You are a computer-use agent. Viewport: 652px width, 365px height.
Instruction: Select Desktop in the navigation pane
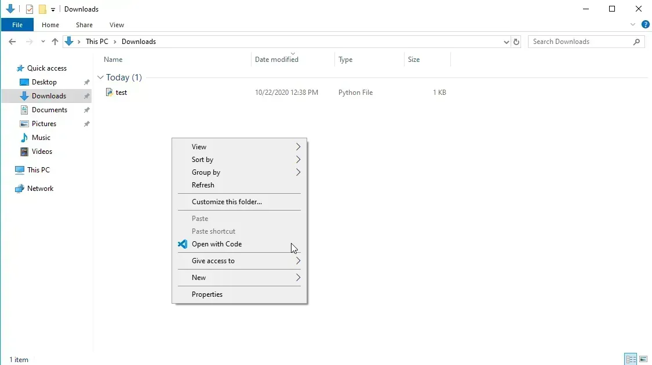[44, 82]
